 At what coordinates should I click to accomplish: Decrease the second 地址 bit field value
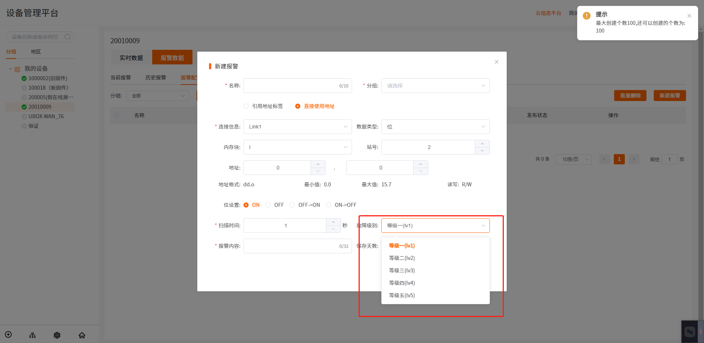421,171
